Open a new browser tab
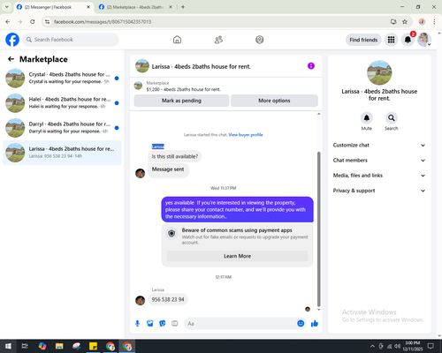Image resolution: width=442 pixels, height=353 pixels. pyautogui.click(x=183, y=7)
